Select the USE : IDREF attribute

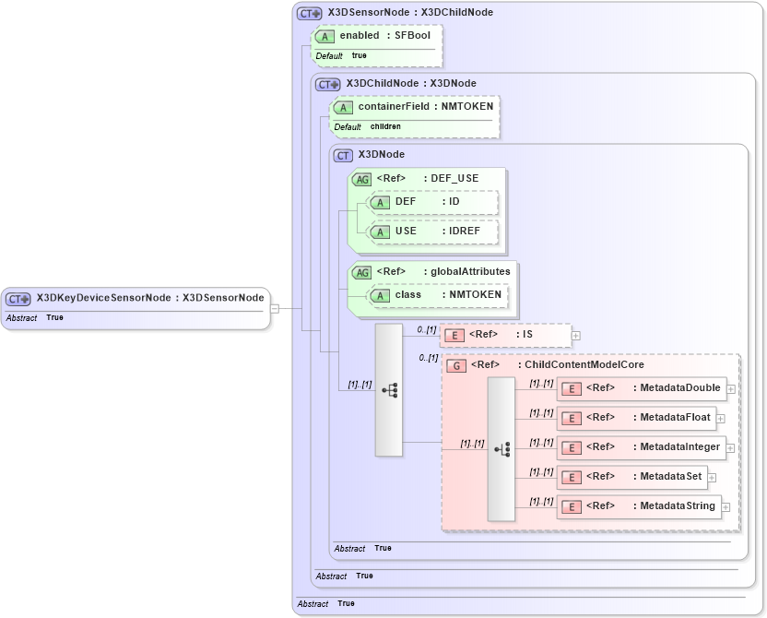pos(438,231)
